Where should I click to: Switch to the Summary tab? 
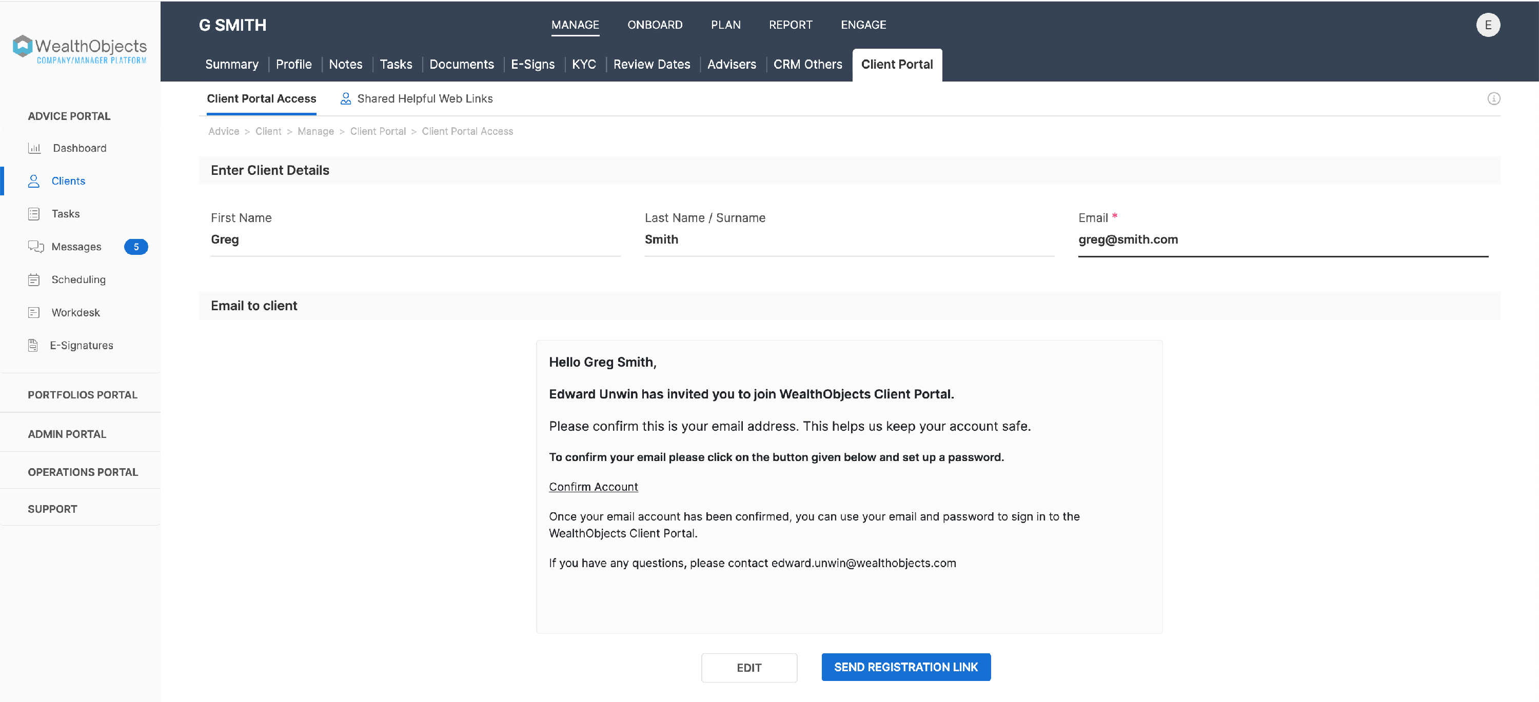[231, 64]
